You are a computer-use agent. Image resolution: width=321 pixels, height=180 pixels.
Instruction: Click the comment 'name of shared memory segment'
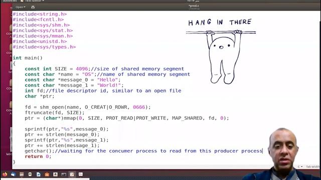(x=146, y=74)
